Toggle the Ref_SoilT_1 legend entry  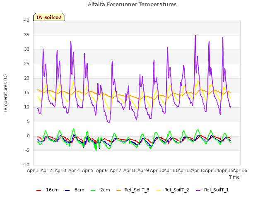212,190
